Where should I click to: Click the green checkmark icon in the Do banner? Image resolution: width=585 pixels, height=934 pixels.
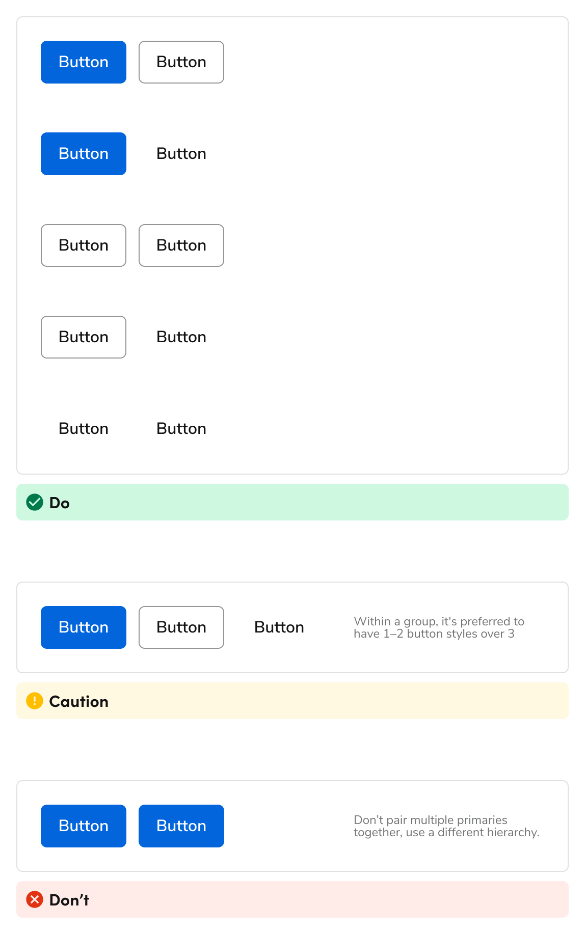tap(34, 502)
